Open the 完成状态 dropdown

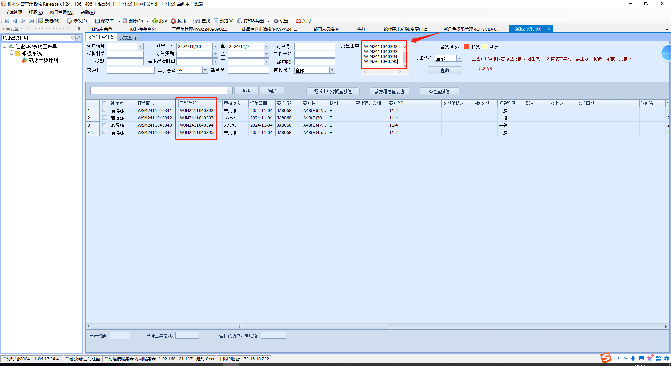click(459, 58)
